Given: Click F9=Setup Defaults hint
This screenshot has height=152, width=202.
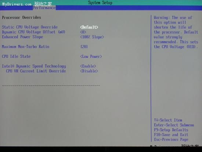Looking at the screenshot, I should 171,130.
